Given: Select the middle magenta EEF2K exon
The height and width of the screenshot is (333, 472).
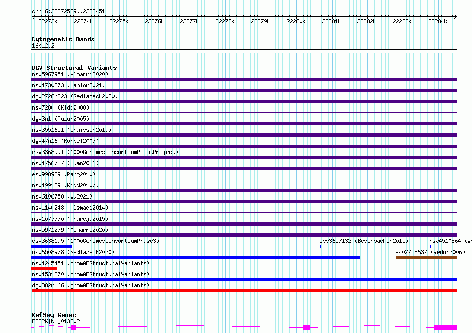Looking at the screenshot, I should point(307,328).
